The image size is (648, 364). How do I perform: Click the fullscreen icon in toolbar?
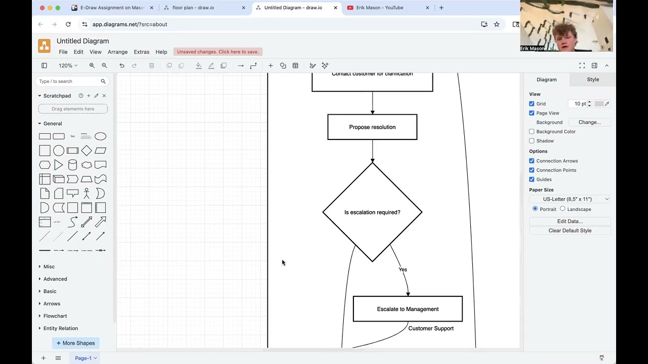point(582,66)
